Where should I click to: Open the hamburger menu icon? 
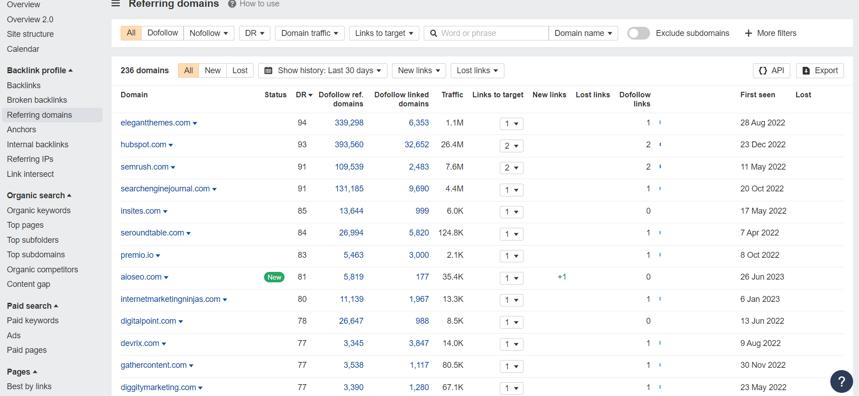(116, 4)
